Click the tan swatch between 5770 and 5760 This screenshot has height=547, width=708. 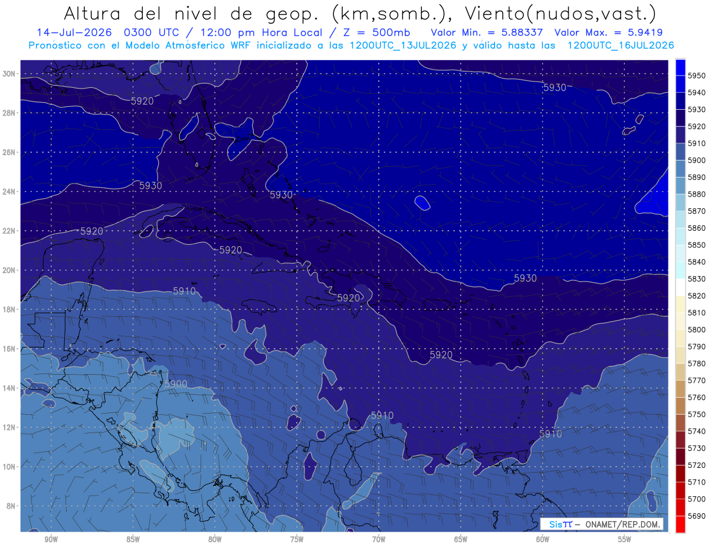point(680,389)
